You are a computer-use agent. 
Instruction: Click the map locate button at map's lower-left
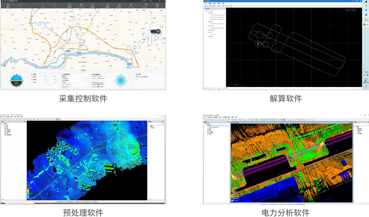click(x=4, y=65)
